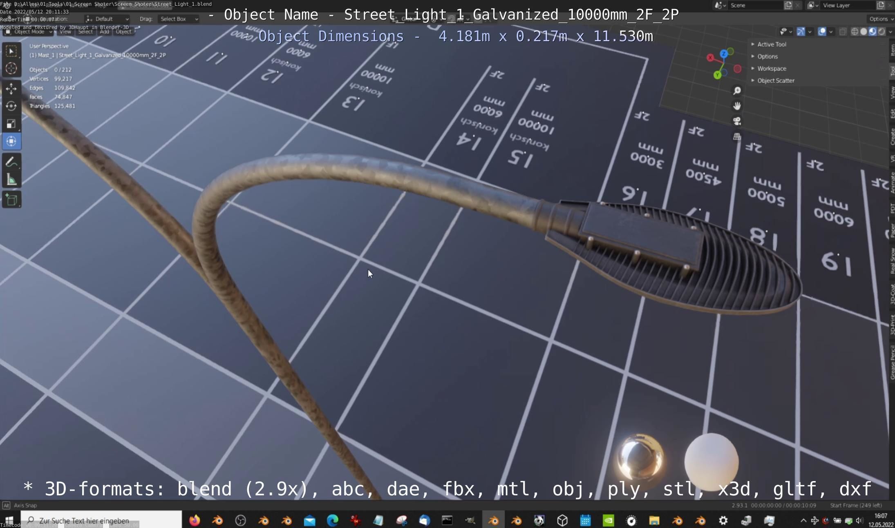Expand the Object Scatter panel

(x=775, y=80)
